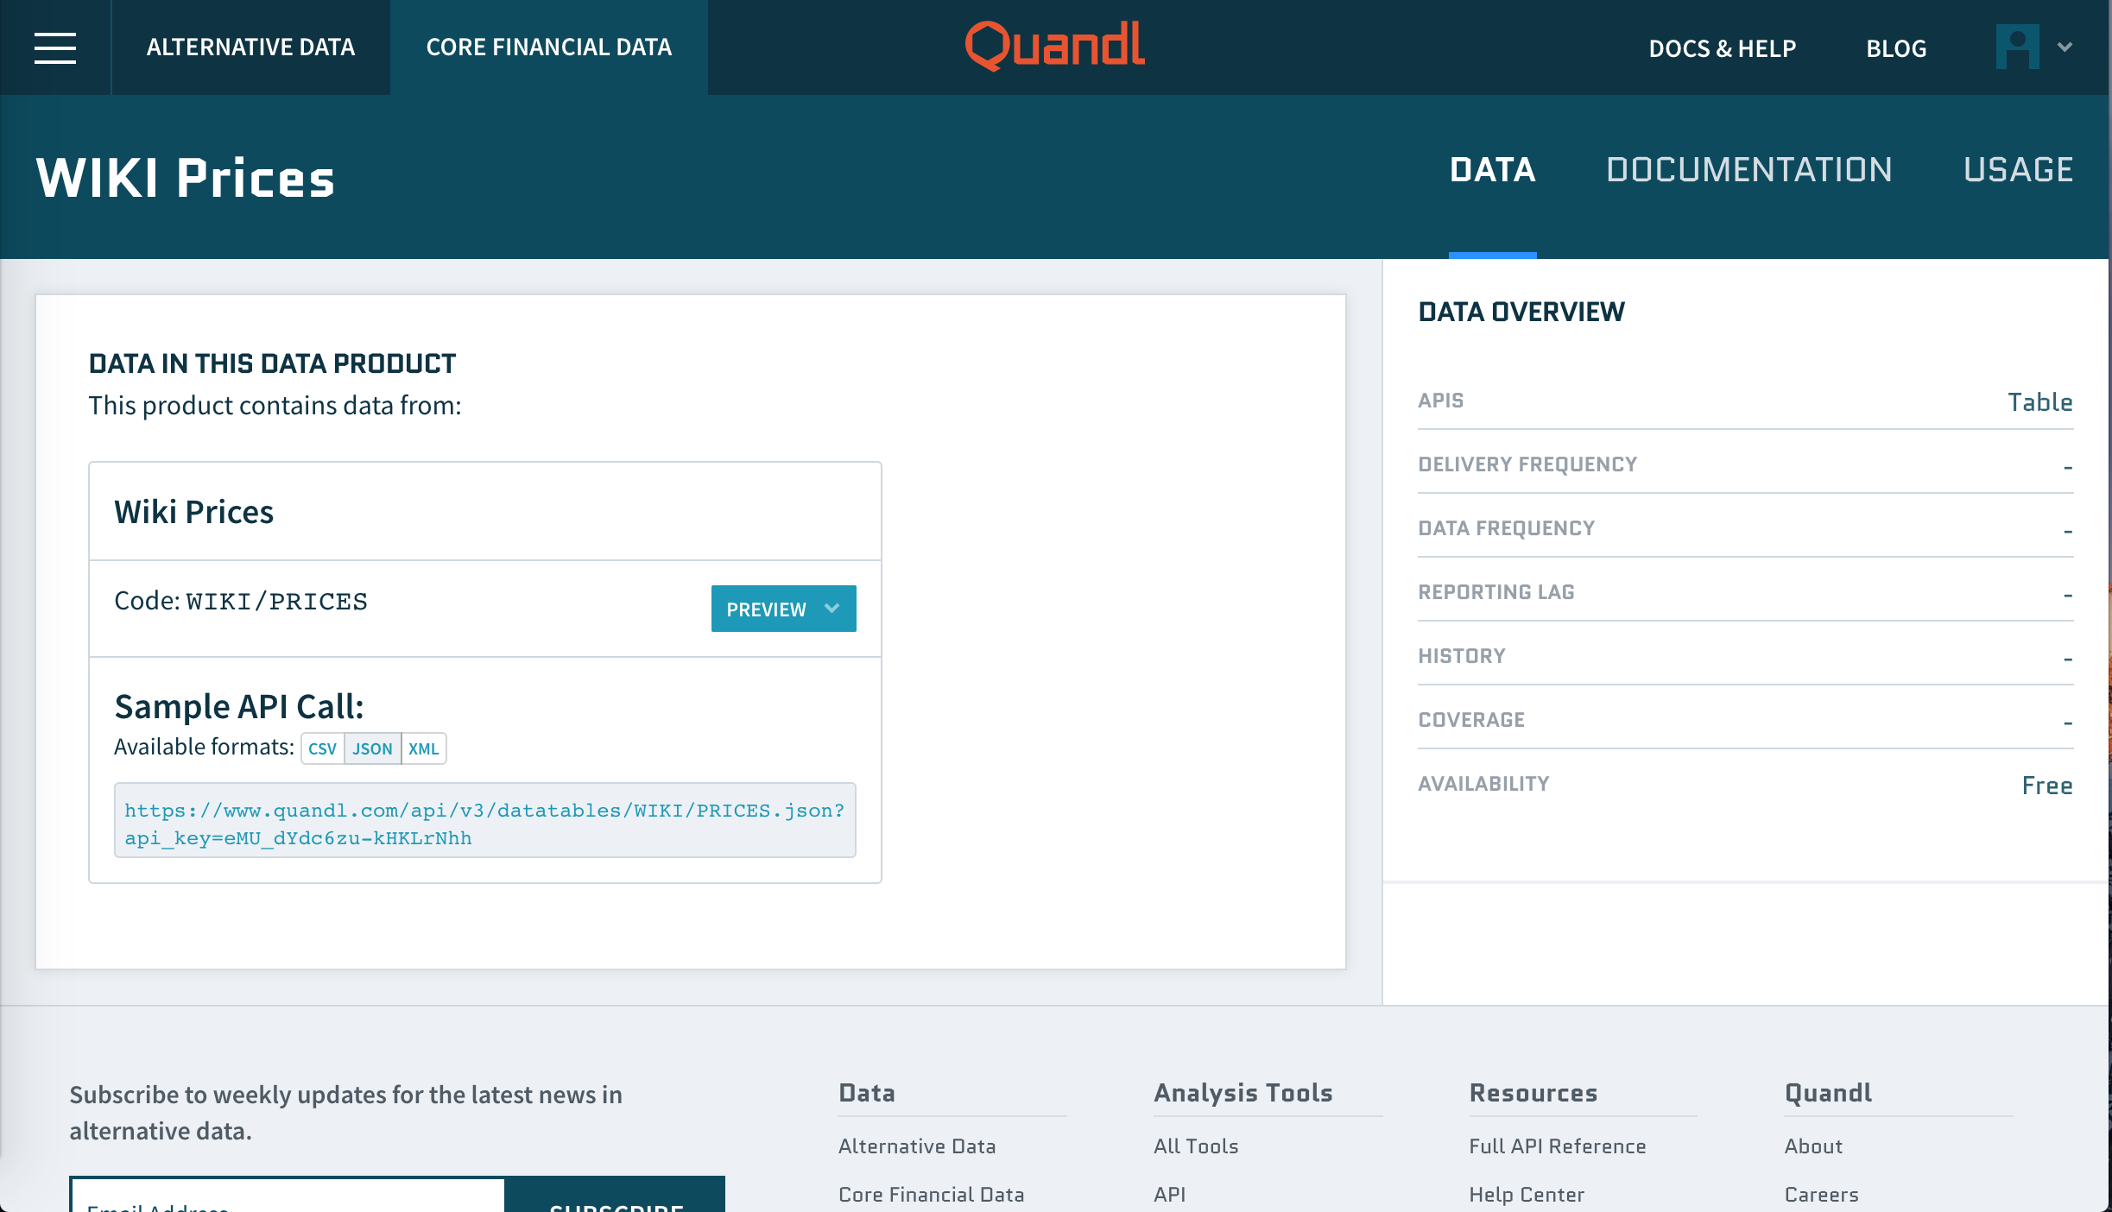Open the DATA tab
The height and width of the screenshot is (1212, 2112).
pos(1492,170)
